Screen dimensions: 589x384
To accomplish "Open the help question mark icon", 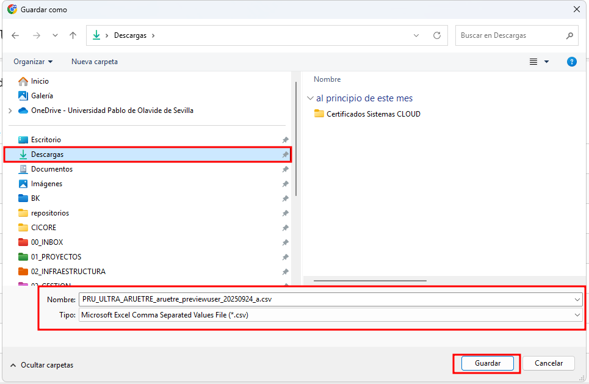I will click(x=572, y=62).
